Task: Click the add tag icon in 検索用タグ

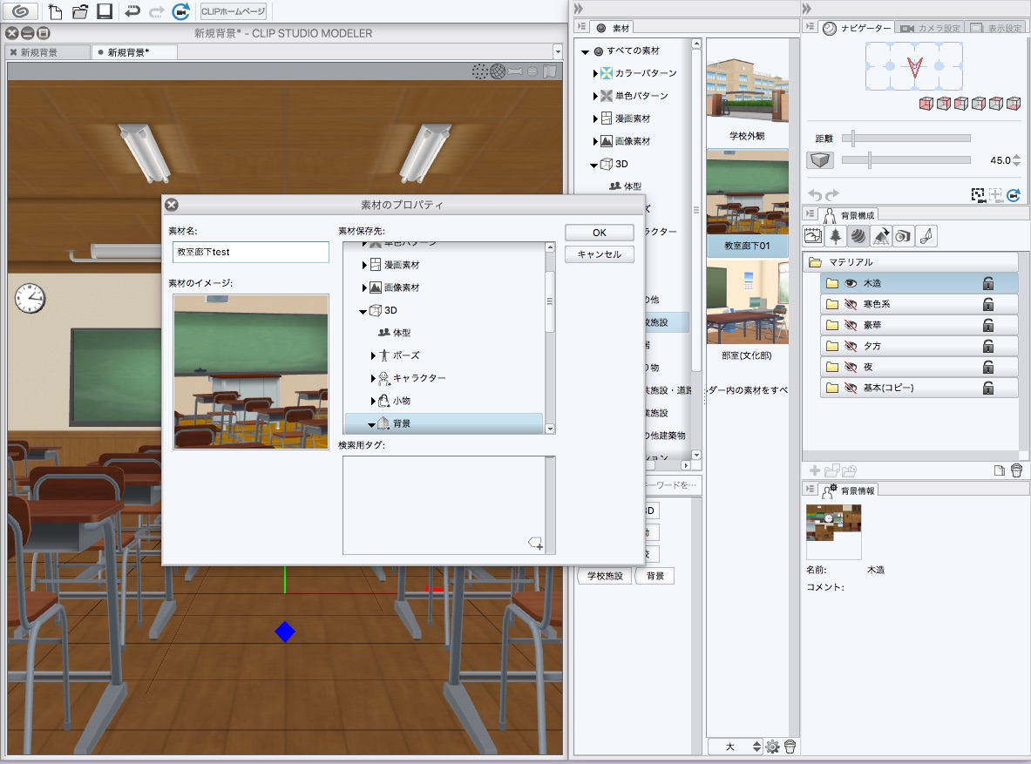Action: (x=535, y=544)
